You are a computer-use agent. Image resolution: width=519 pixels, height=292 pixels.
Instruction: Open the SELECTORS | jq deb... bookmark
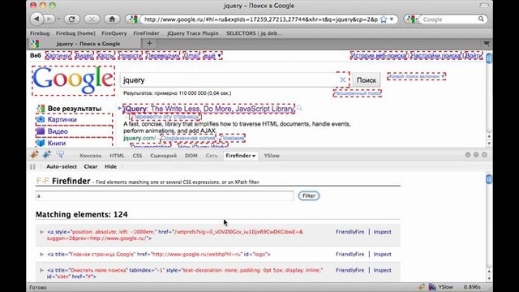(x=254, y=33)
